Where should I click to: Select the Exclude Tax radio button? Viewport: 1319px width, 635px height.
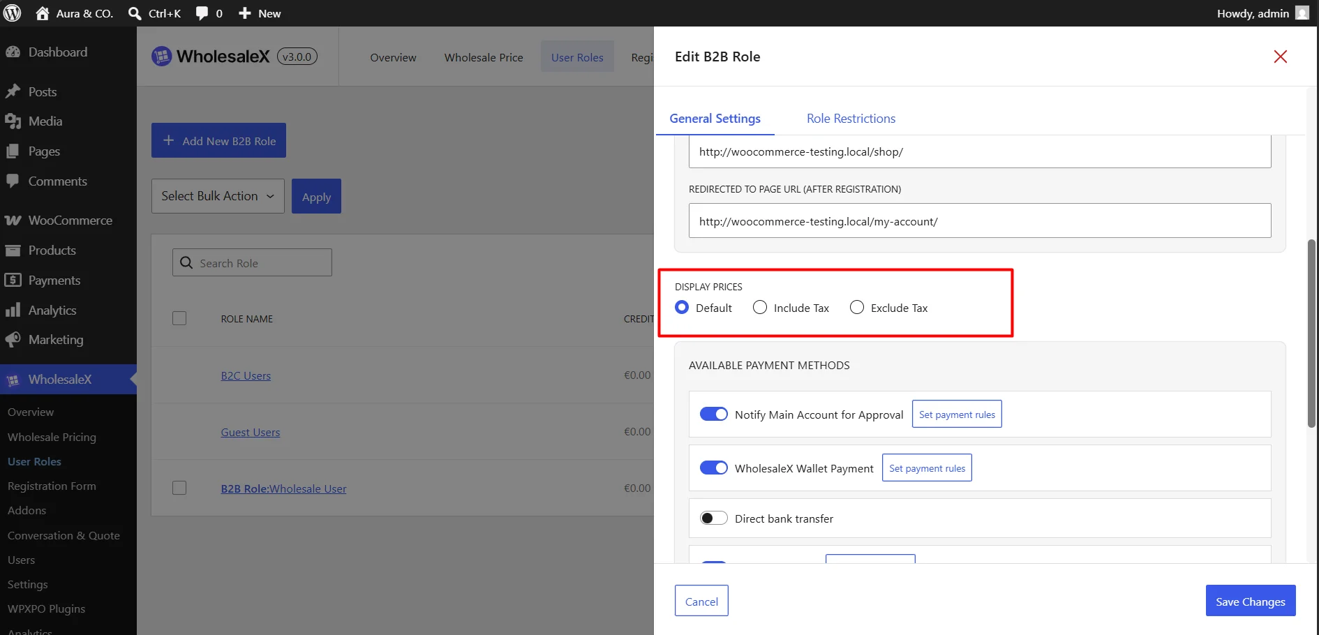point(857,308)
